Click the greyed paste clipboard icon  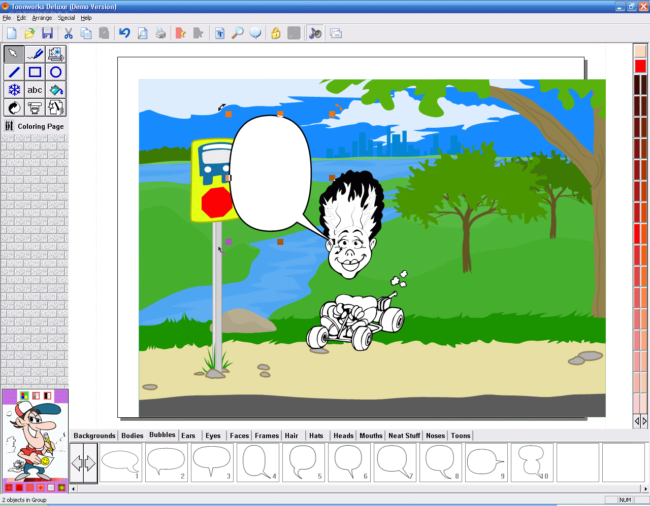[104, 33]
